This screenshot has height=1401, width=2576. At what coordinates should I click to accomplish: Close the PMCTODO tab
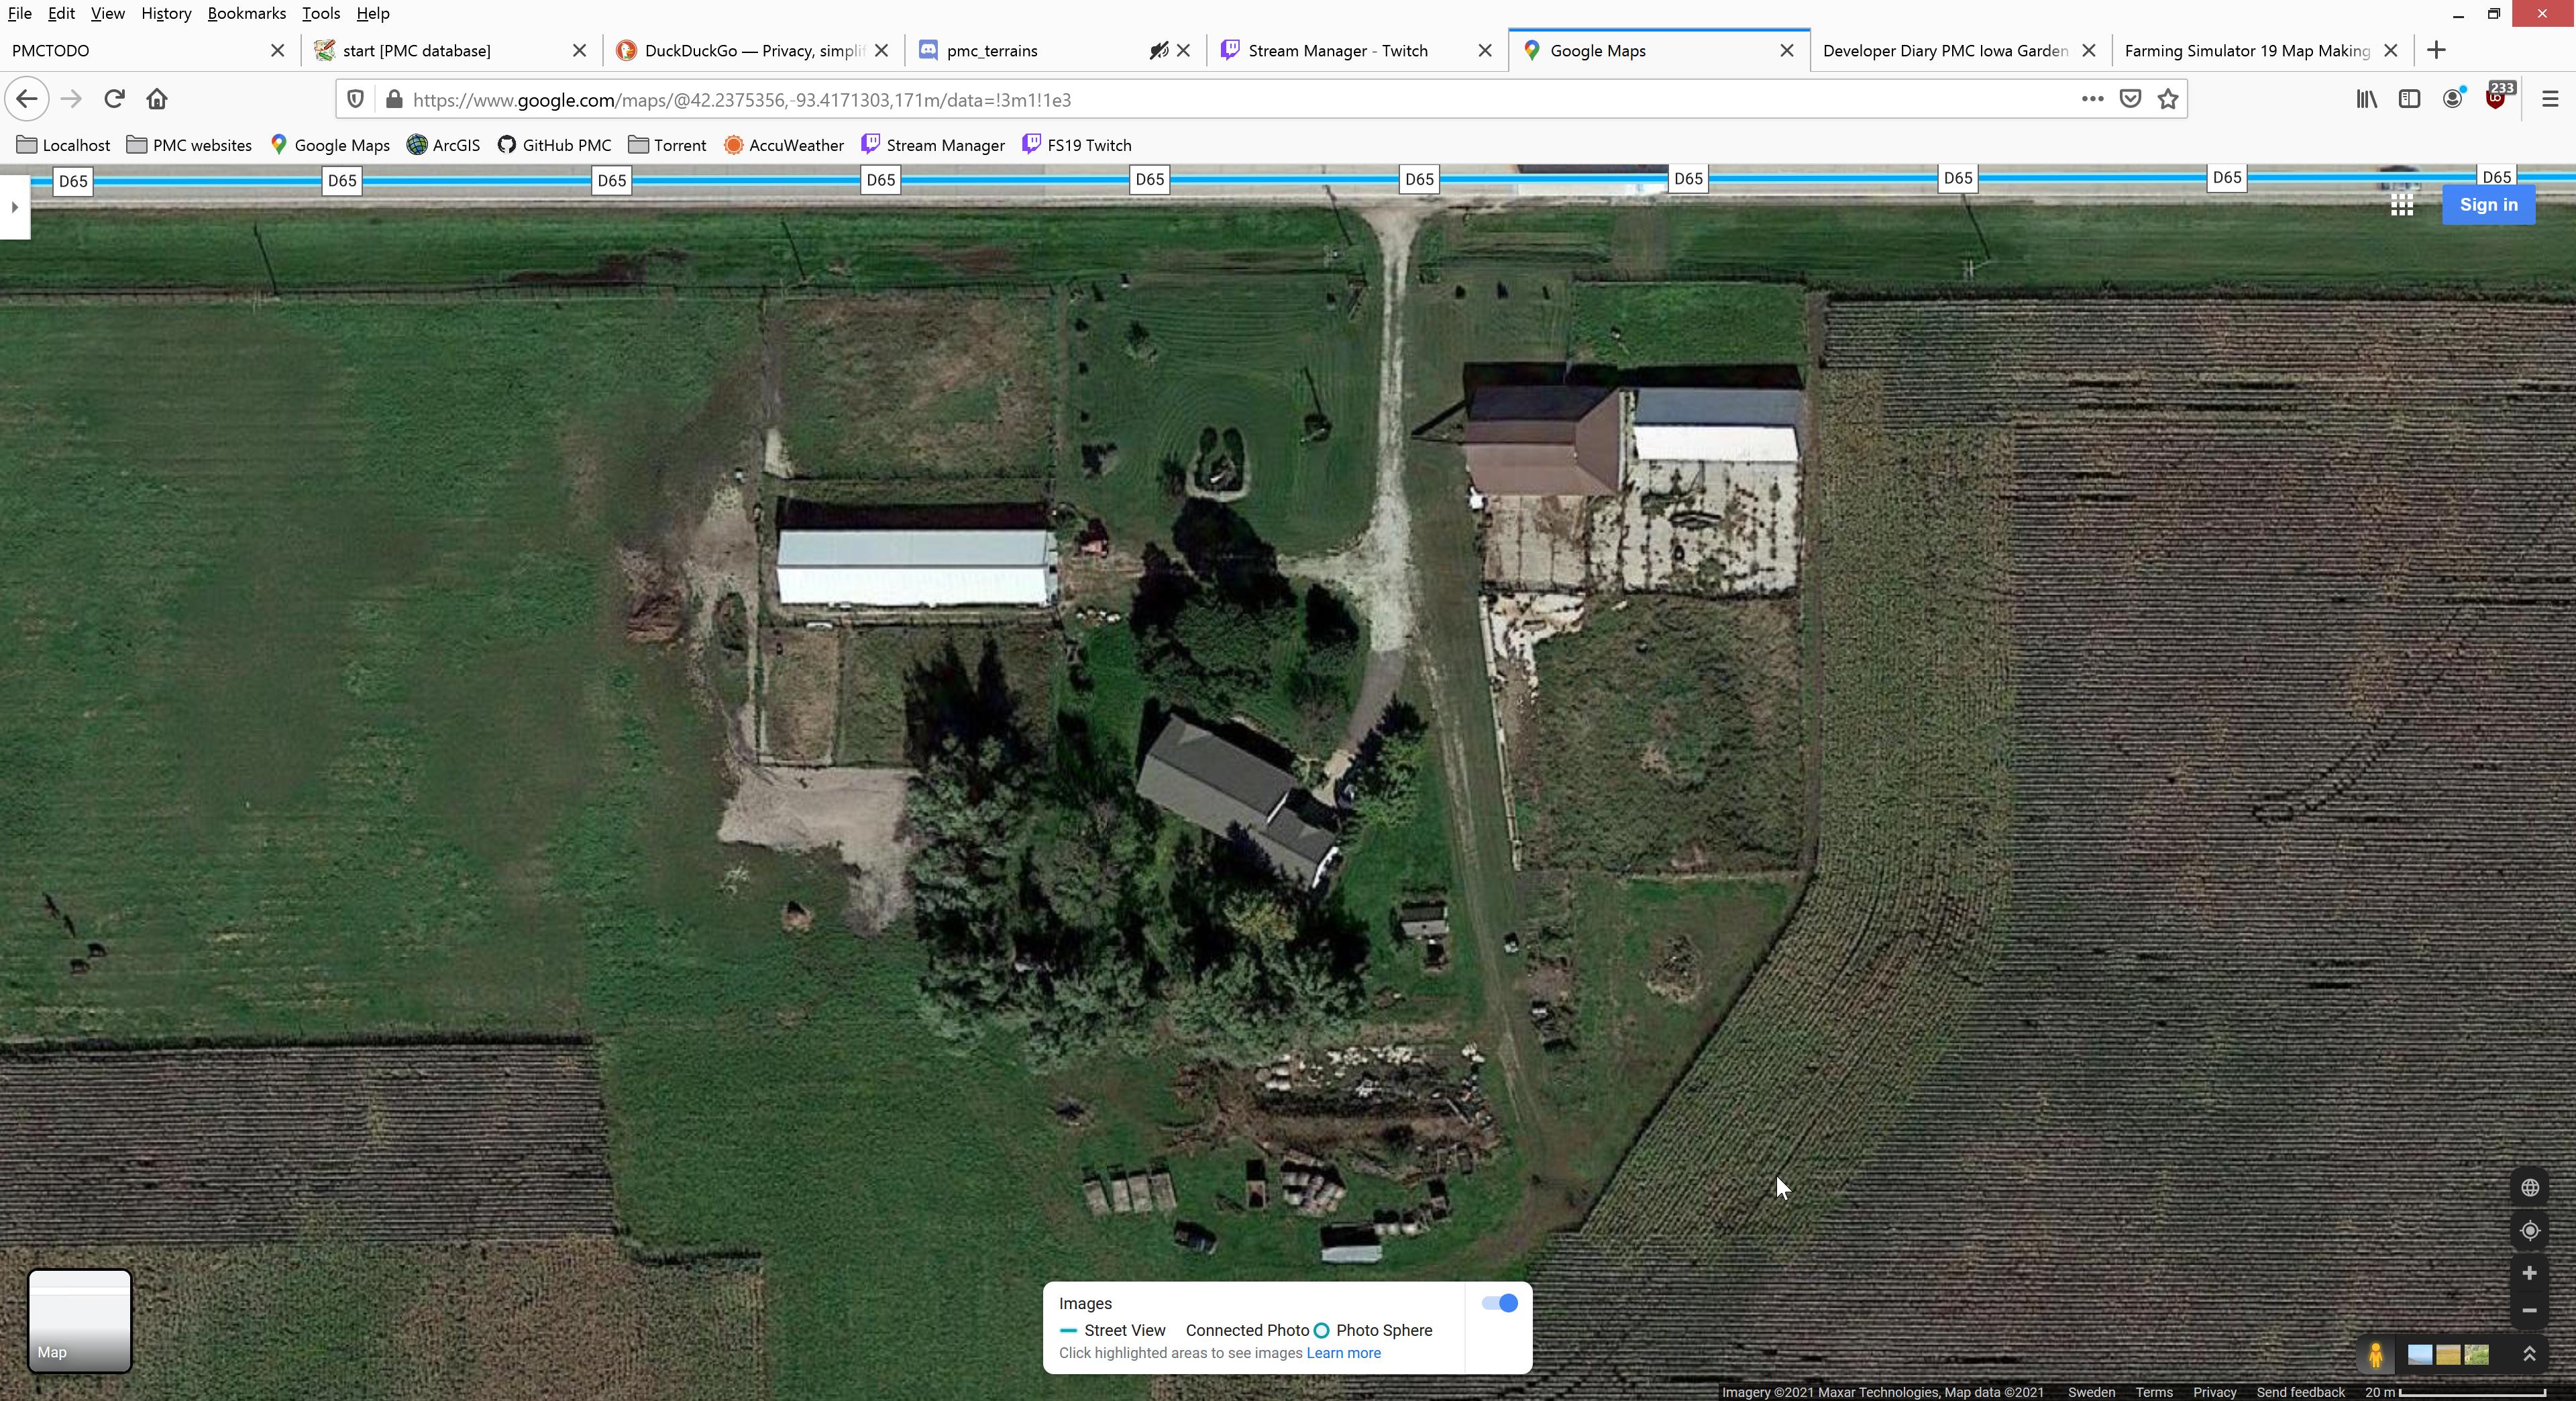click(x=278, y=50)
